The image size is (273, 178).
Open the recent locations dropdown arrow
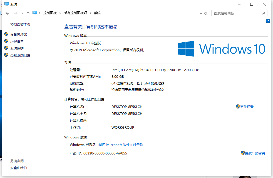[22, 13]
